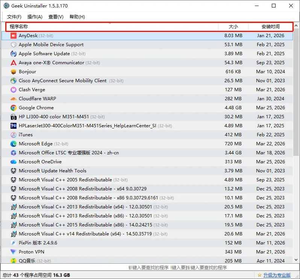Click the Bonjour package icon
The image size is (300, 279).
point(14,72)
